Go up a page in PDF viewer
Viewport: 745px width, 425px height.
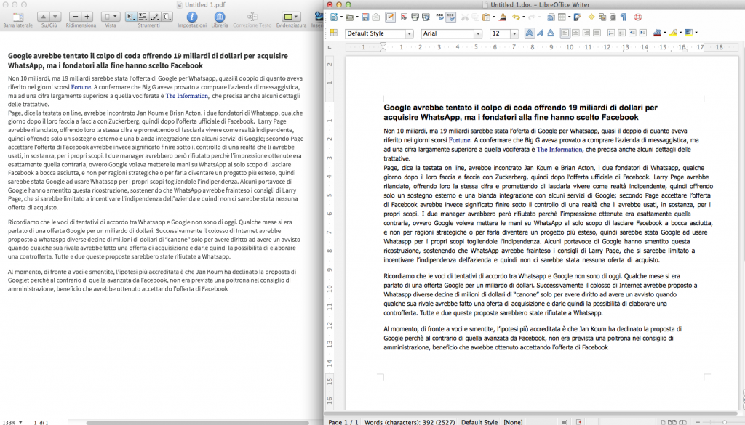[43, 17]
